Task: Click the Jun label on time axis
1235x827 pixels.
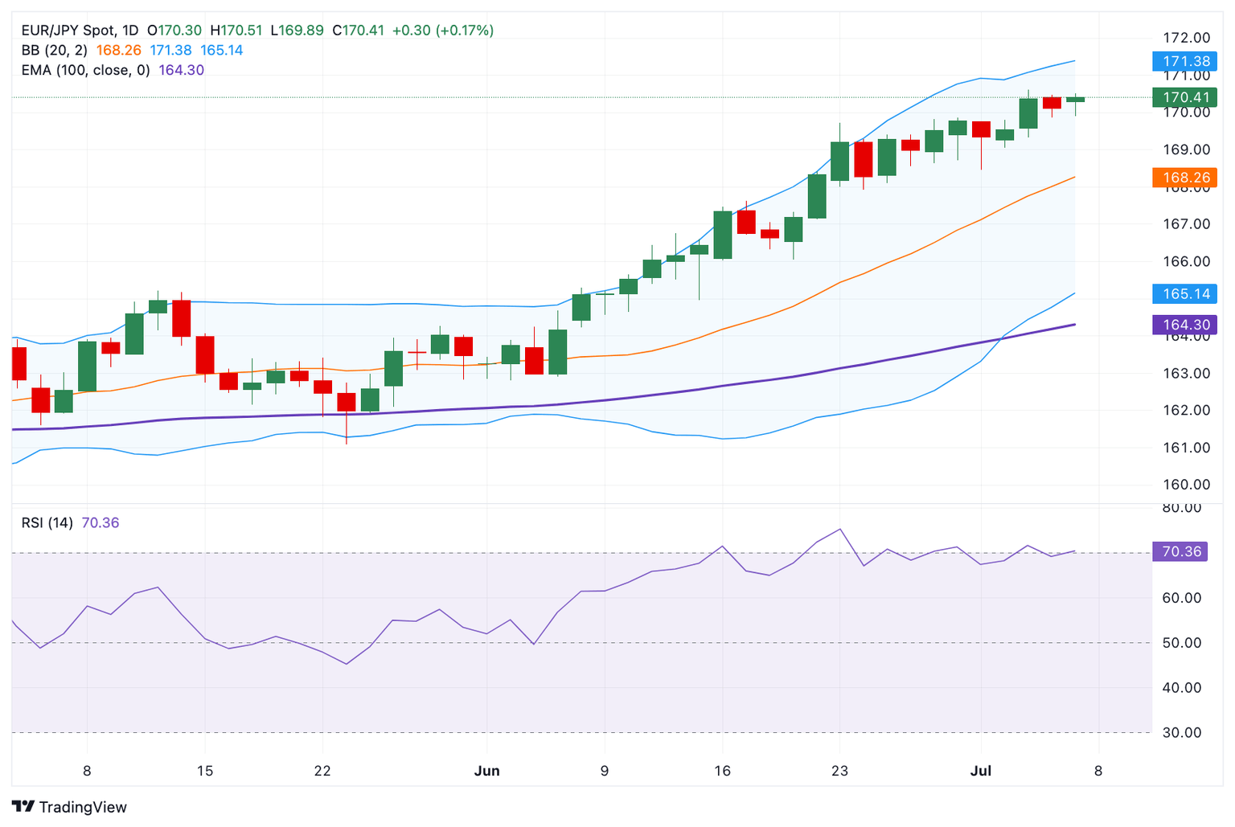Action: pos(486,771)
